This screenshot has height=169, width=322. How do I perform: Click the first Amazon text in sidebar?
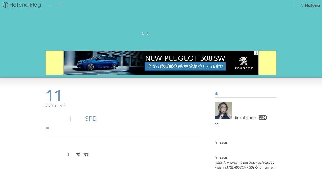coord(221,142)
